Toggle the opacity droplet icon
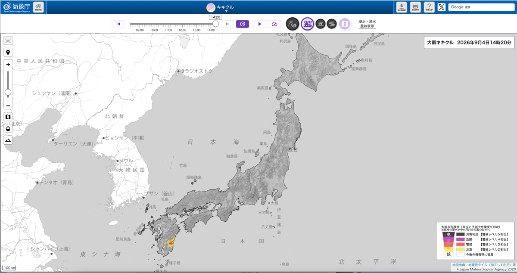 coord(8,129)
